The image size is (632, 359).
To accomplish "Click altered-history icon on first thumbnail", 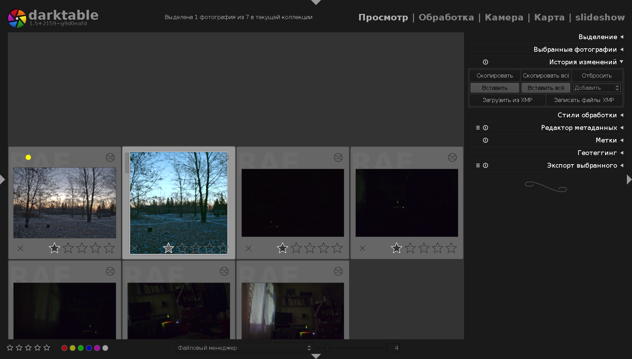I will point(110,157).
